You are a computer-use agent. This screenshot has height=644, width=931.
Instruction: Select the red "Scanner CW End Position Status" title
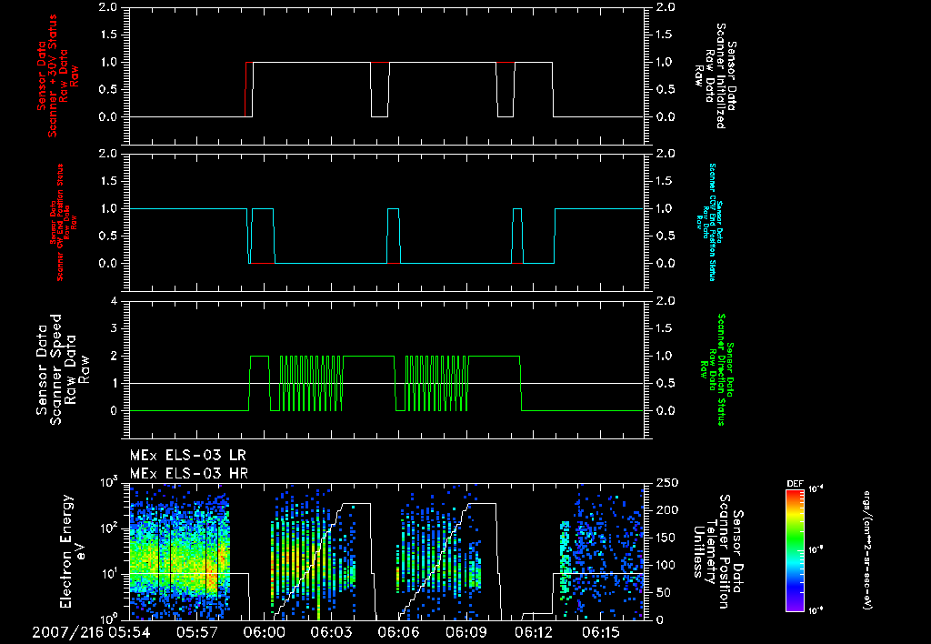(x=60, y=222)
